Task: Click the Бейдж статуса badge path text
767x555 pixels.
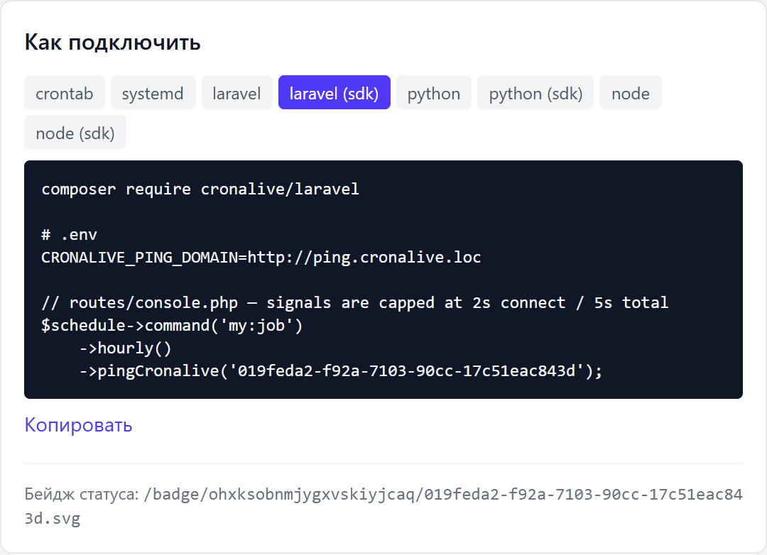Action: [383, 506]
